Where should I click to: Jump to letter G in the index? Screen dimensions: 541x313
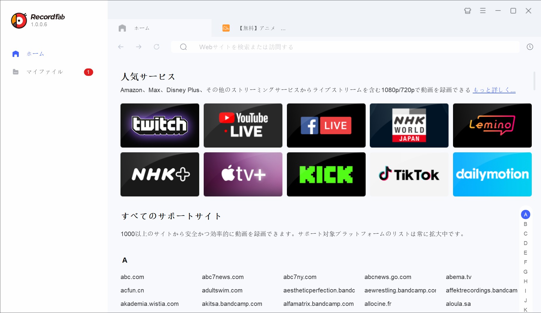coord(525,272)
